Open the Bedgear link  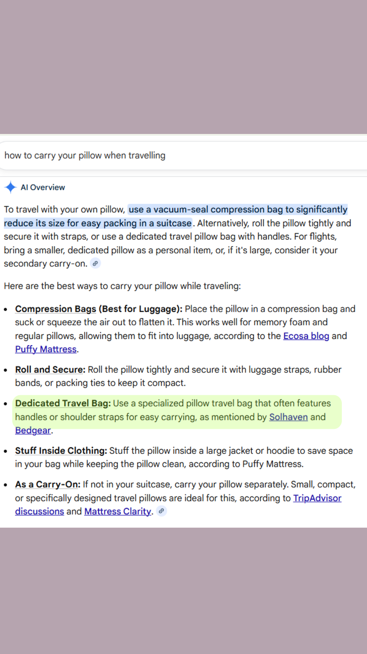tap(33, 430)
